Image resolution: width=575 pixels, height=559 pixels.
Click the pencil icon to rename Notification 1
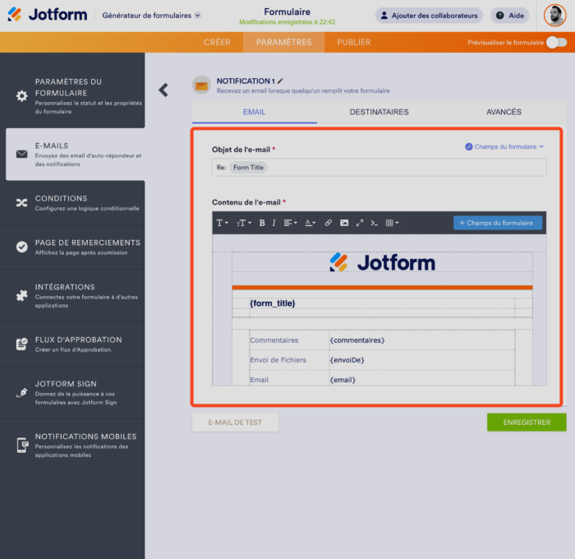[x=281, y=81]
